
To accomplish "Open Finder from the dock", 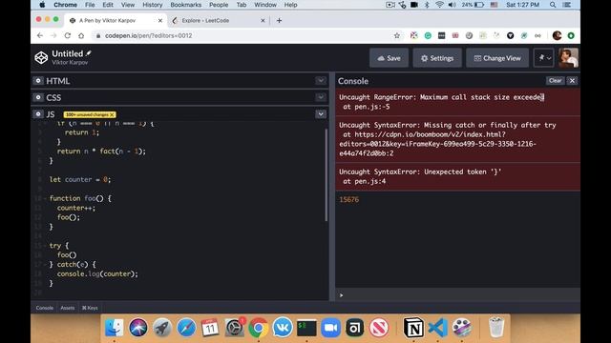I will pos(115,328).
